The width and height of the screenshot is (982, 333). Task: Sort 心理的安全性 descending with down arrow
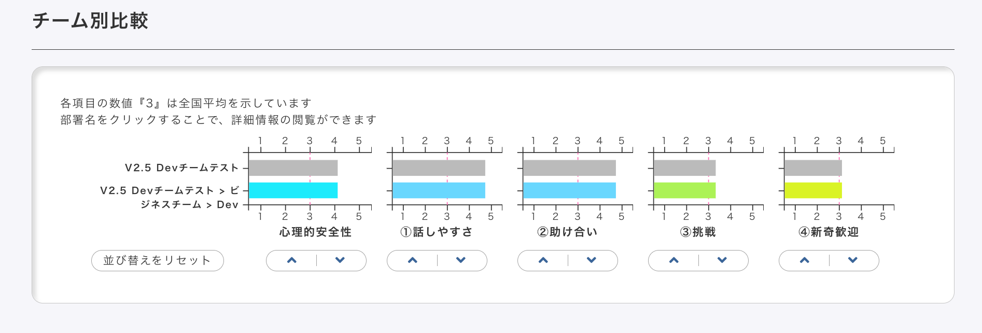(340, 260)
